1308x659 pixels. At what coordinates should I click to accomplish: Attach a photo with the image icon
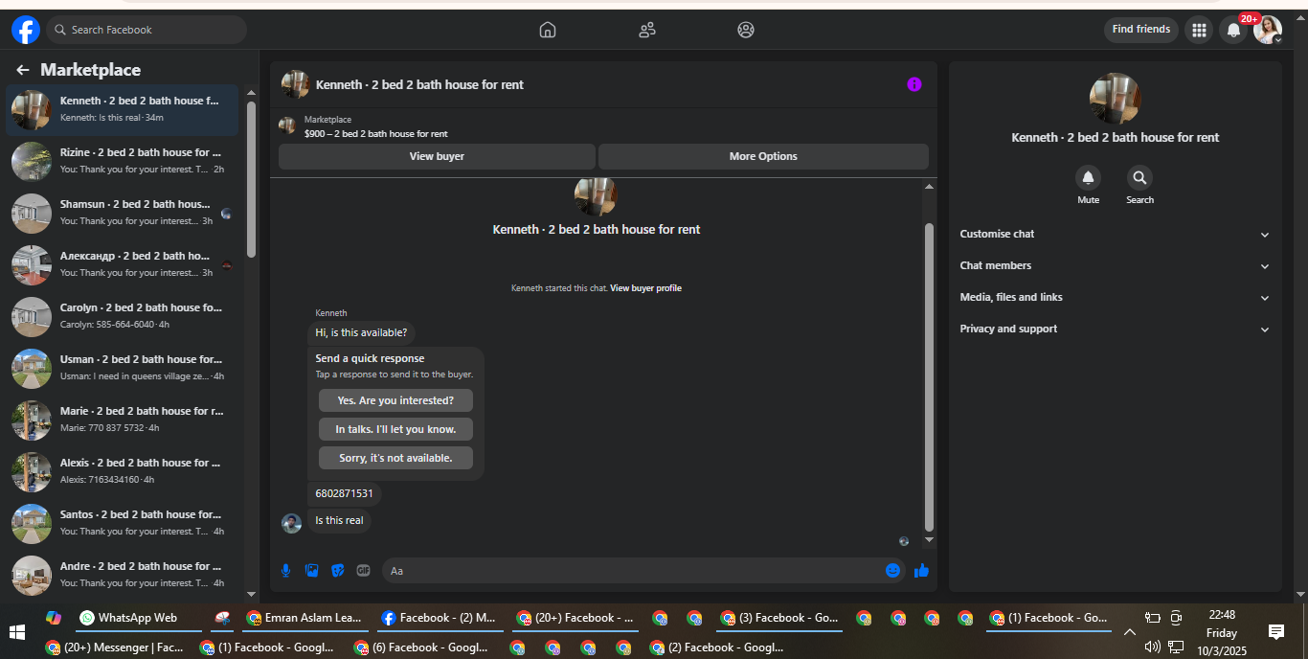311,571
